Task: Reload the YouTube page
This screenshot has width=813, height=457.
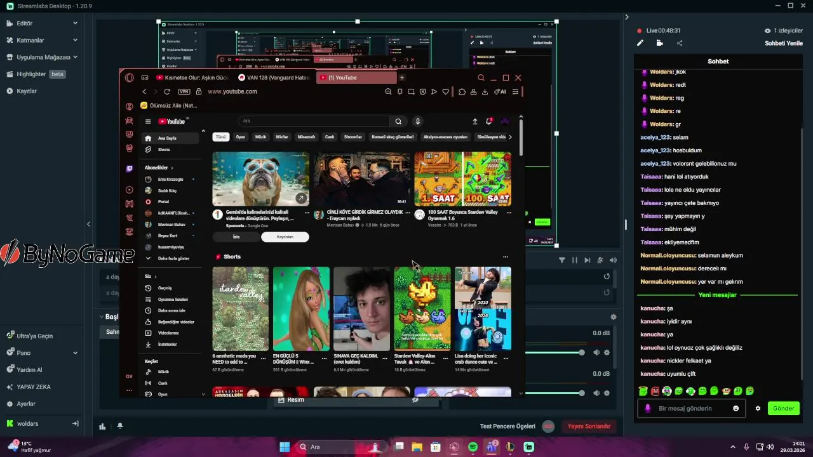Action: [x=167, y=91]
